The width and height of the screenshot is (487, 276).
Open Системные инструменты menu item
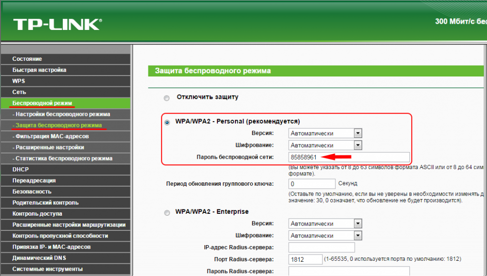point(66,269)
